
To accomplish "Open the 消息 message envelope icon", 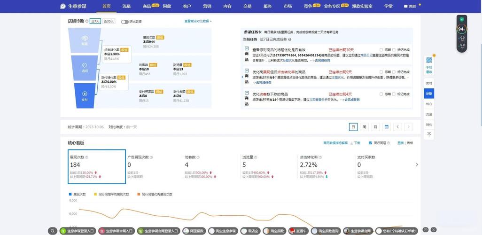I will pyautogui.click(x=405, y=6).
